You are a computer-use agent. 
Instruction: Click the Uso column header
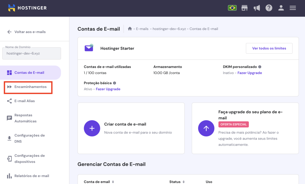pos(209,182)
